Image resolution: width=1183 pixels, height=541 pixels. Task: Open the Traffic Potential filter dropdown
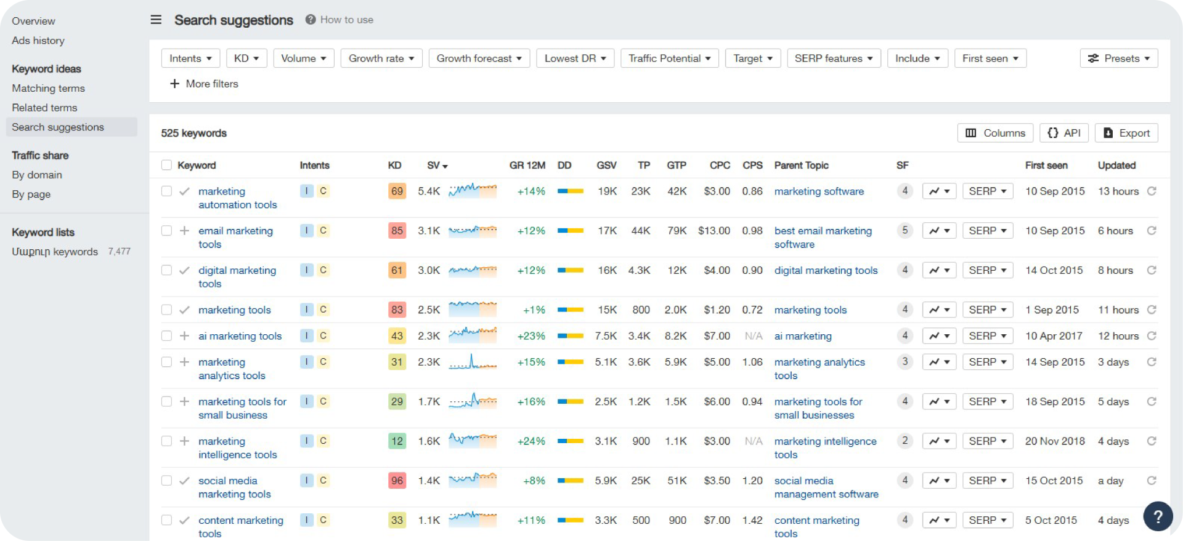click(670, 58)
